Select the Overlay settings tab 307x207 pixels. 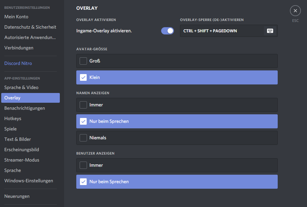point(30,98)
